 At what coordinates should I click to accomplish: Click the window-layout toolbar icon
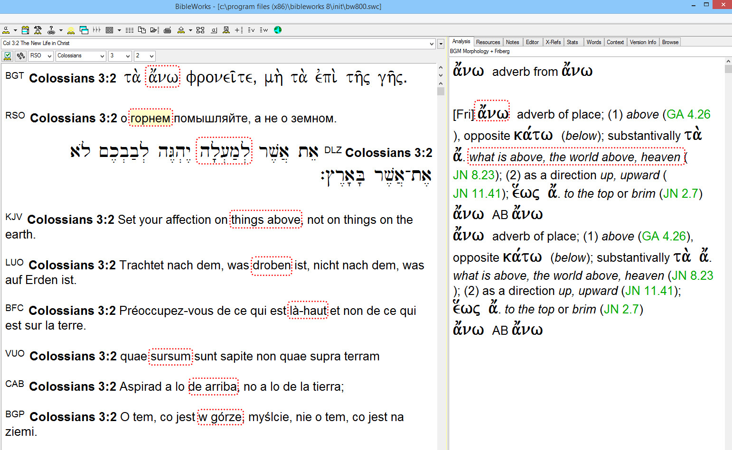coord(26,30)
